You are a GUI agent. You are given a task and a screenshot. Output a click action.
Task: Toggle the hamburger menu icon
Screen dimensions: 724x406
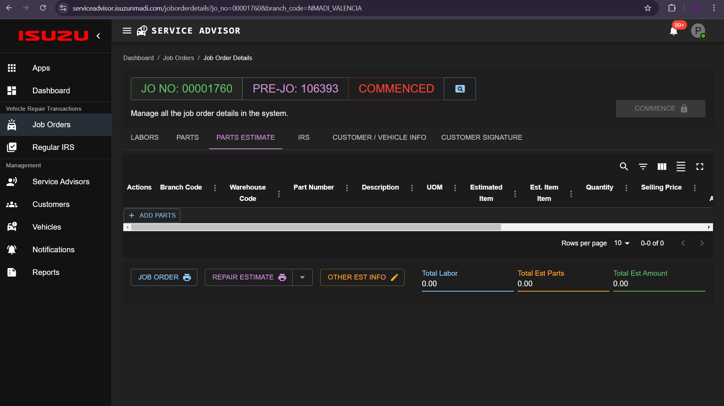pyautogui.click(x=127, y=31)
